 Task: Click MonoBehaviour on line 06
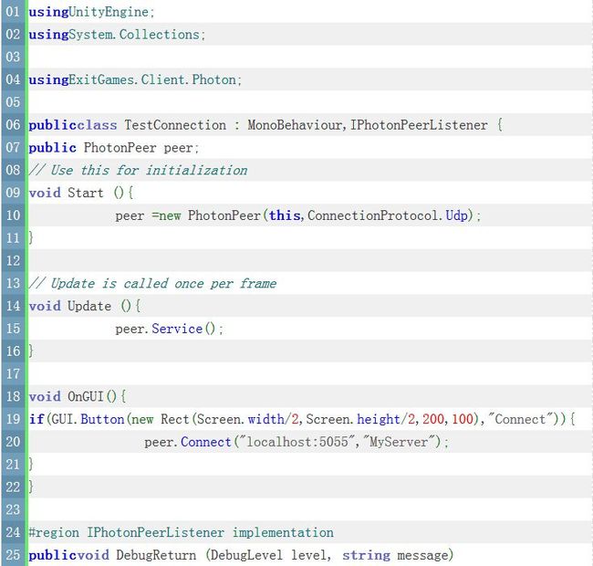point(295,125)
